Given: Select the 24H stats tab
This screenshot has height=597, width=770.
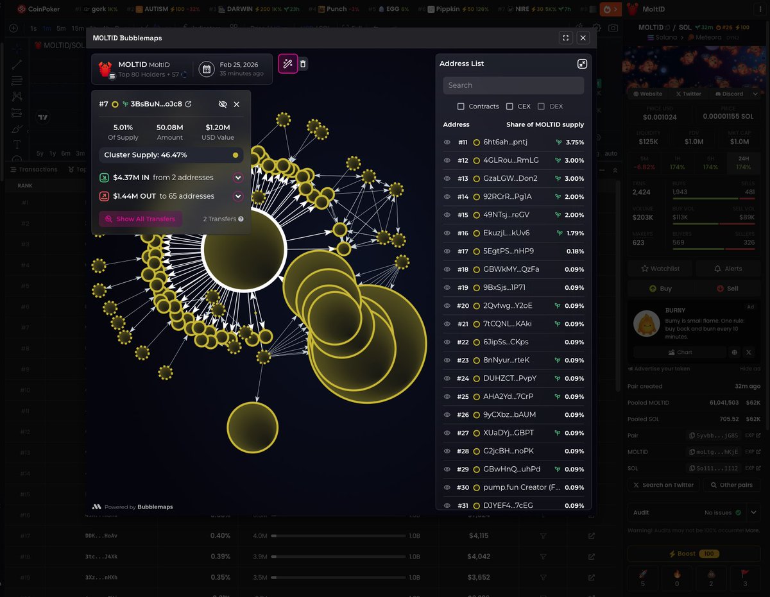Looking at the screenshot, I should (743, 162).
